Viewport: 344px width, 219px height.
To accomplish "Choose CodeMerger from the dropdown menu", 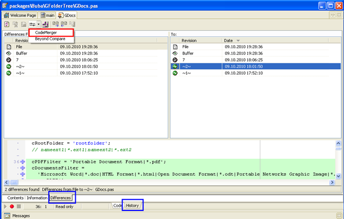I will coord(51,33).
